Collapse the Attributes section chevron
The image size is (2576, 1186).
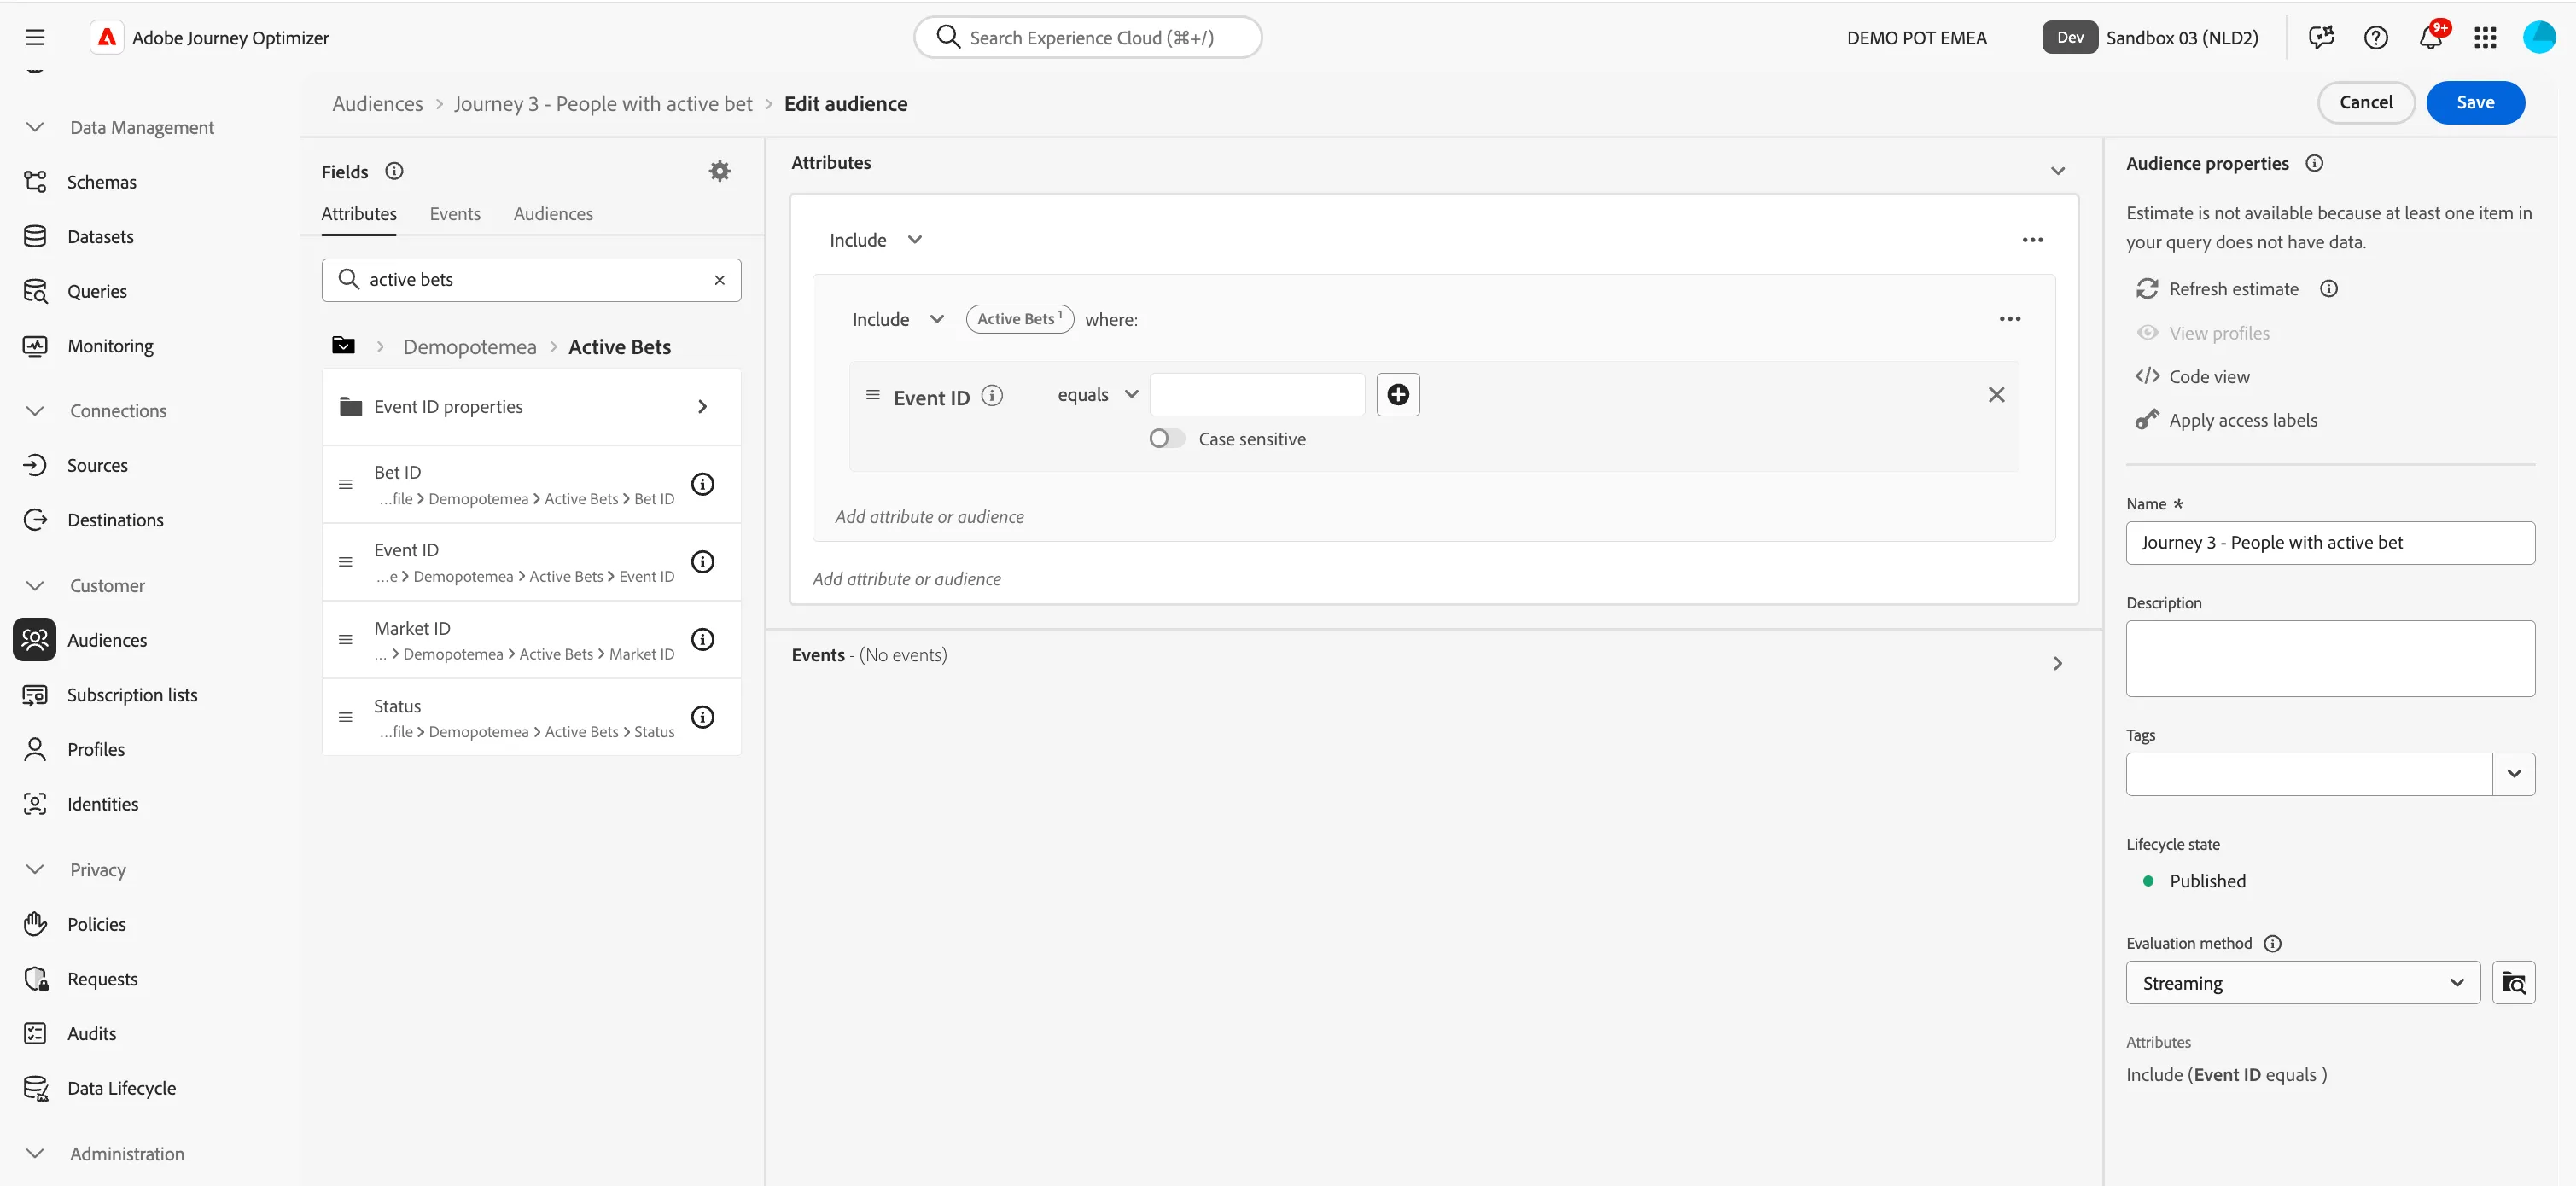[x=2058, y=171]
